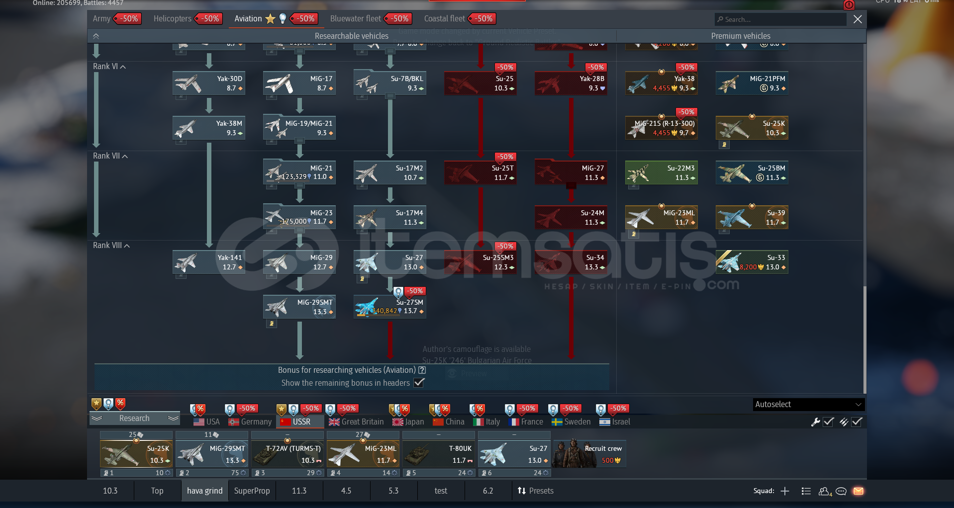The image size is (954, 508).
Task: Open the contacts friends icon
Action: pos(825,491)
